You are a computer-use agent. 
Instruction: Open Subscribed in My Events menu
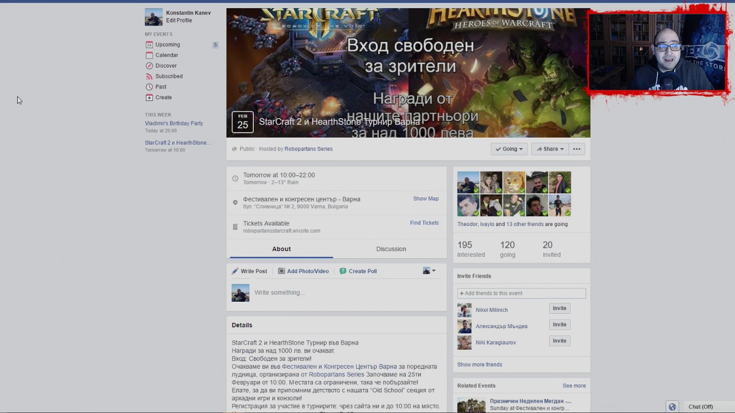tap(169, 76)
